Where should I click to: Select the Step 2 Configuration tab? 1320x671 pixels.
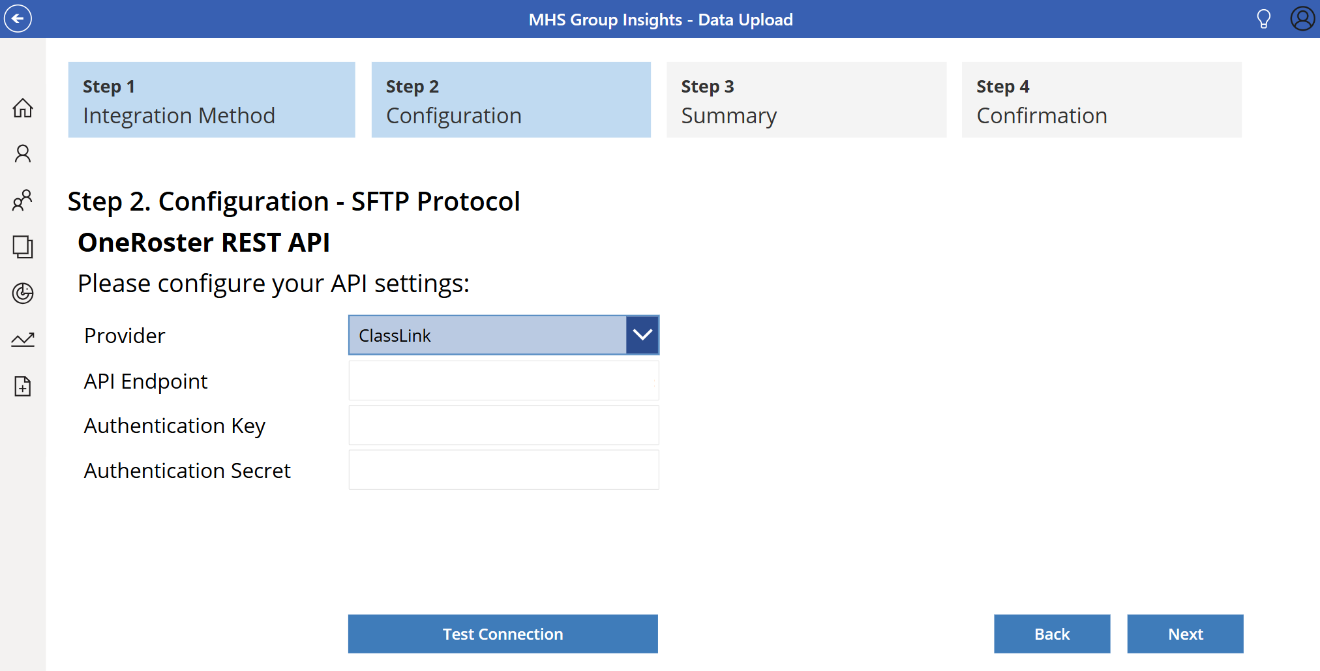point(511,100)
